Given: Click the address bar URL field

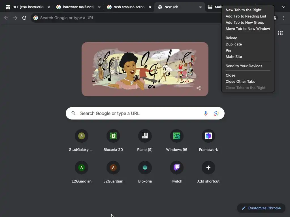Looking at the screenshot, I should 126,18.
